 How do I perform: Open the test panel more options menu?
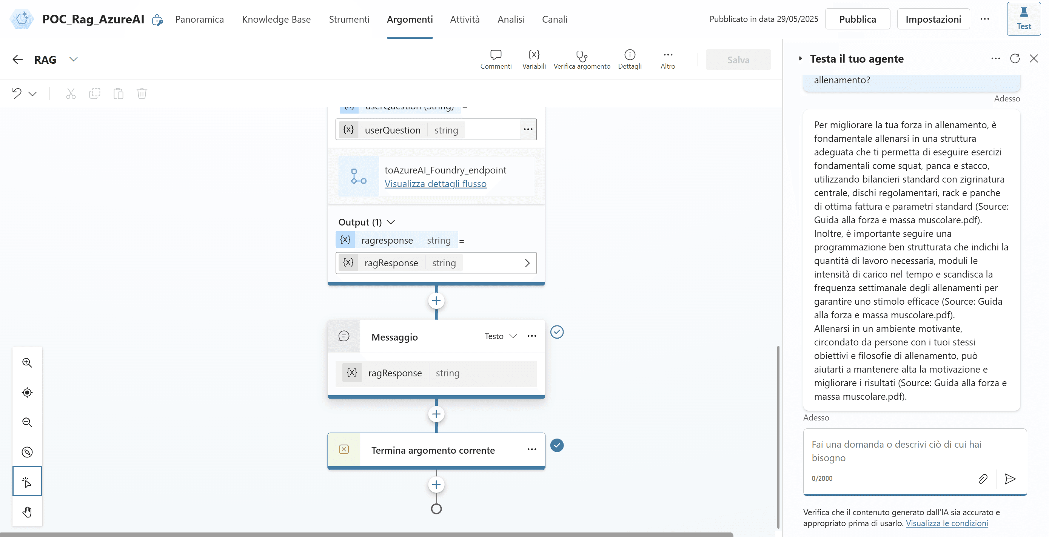tap(996, 58)
